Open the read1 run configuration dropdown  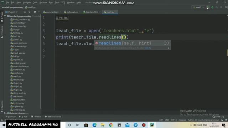tap(198, 7)
